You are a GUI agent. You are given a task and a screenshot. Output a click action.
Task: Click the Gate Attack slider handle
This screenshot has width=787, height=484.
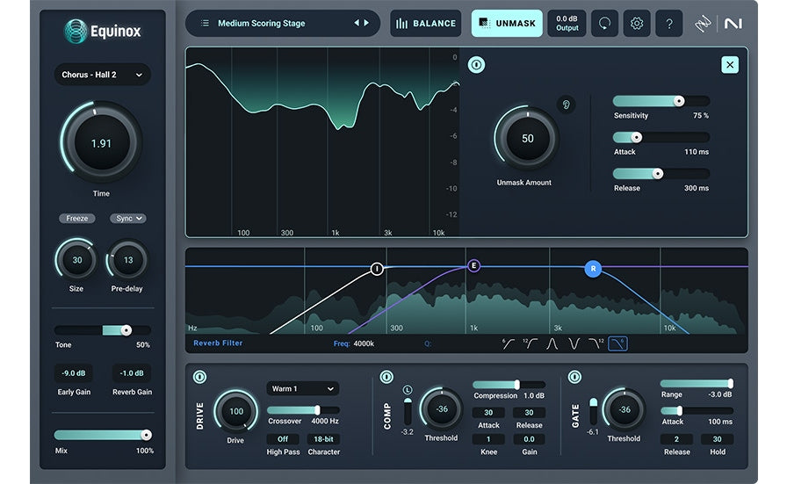[679, 411]
